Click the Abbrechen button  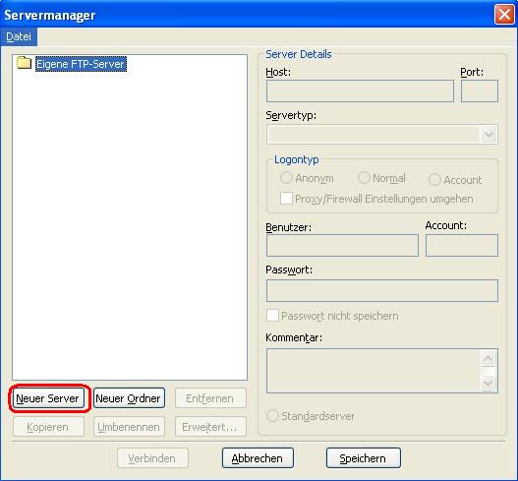pyautogui.click(x=258, y=458)
